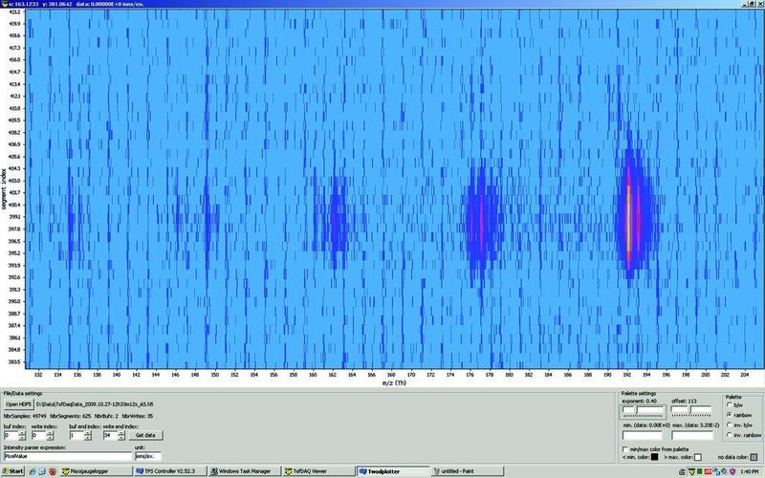The width and height of the screenshot is (765, 478).
Task: Click the blue peak near m/z 162
Action: (336, 222)
